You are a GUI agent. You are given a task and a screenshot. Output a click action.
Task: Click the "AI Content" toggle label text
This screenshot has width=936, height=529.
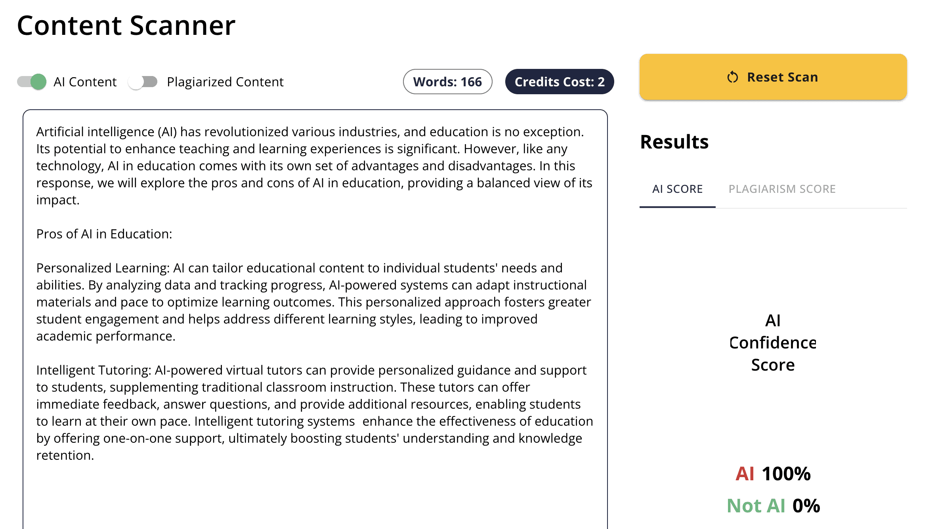pos(85,82)
